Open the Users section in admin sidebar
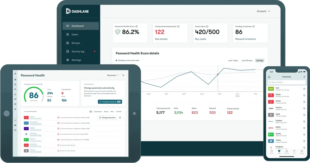Viewport: 310px width, 163px height. point(81,34)
